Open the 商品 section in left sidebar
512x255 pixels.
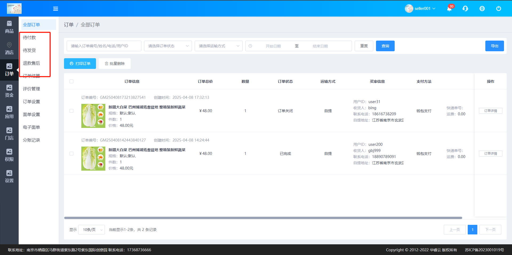(9, 27)
